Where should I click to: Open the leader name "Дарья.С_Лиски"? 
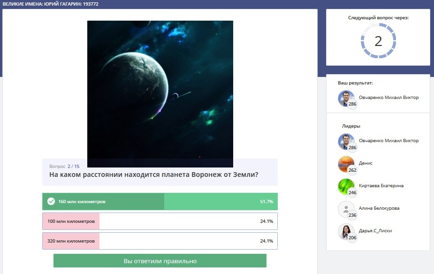[x=375, y=231]
